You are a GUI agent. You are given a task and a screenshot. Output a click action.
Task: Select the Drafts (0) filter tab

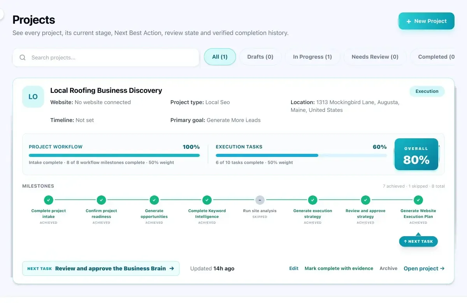[x=260, y=57]
